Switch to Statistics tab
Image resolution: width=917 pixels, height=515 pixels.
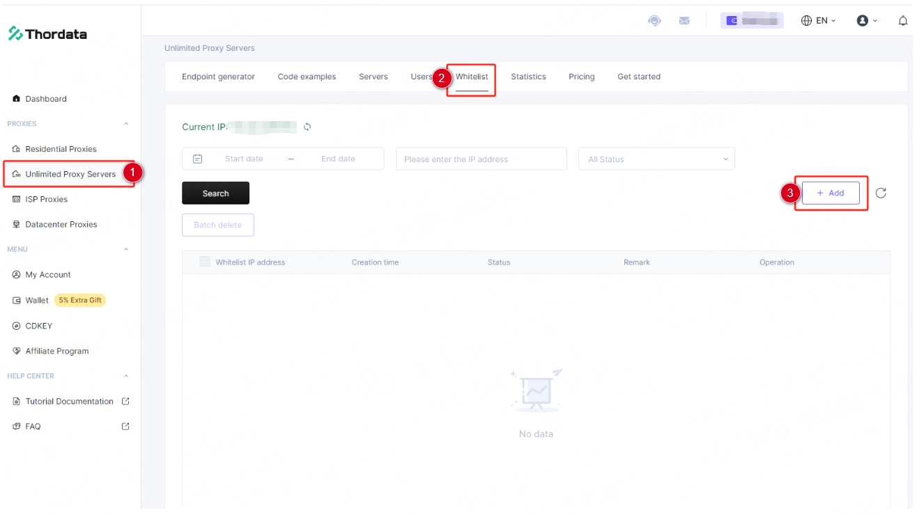(528, 77)
